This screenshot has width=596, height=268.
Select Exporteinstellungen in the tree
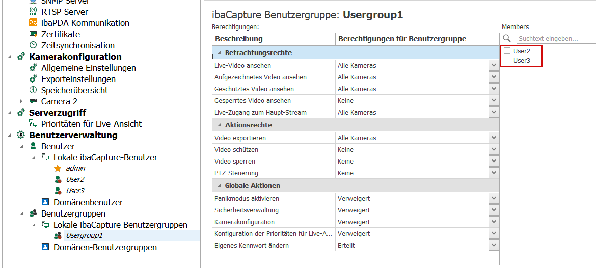pos(78,79)
